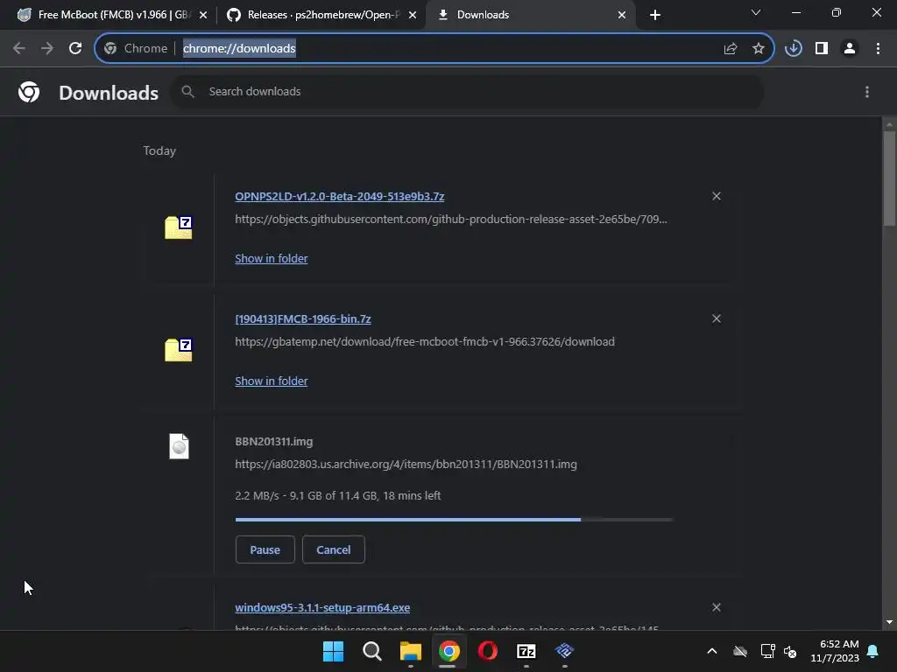The image size is (897, 672).
Task: Bookmark this tab with star icon
Action: (x=759, y=49)
